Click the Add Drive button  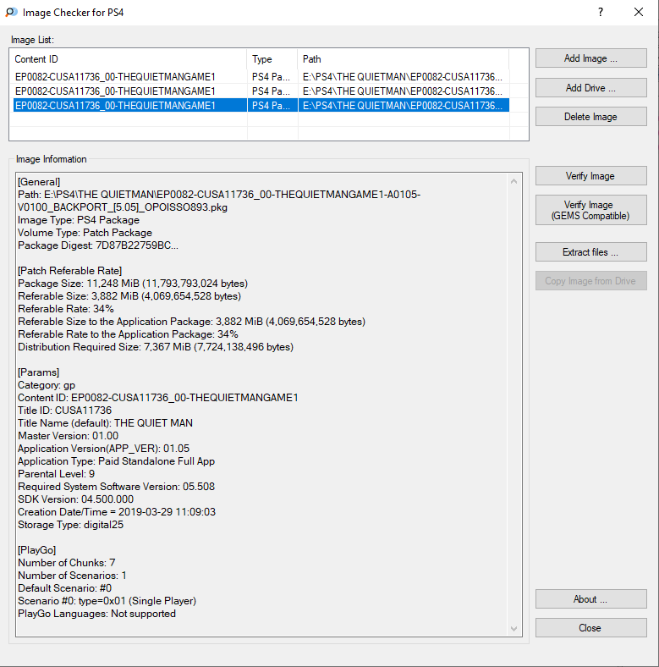[591, 88]
